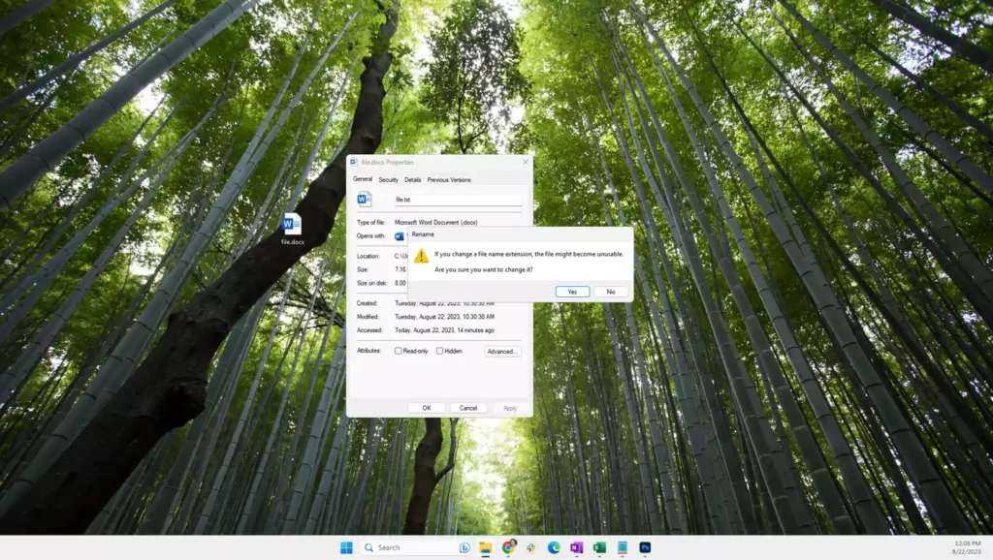Screen dimensions: 993x560
Task: Open Notepad from the taskbar
Action: coord(622,547)
